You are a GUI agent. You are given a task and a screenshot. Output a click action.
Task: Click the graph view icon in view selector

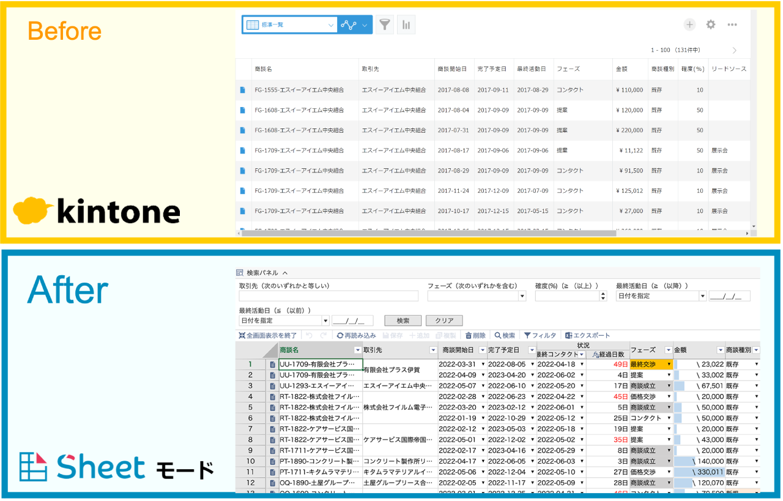(349, 25)
